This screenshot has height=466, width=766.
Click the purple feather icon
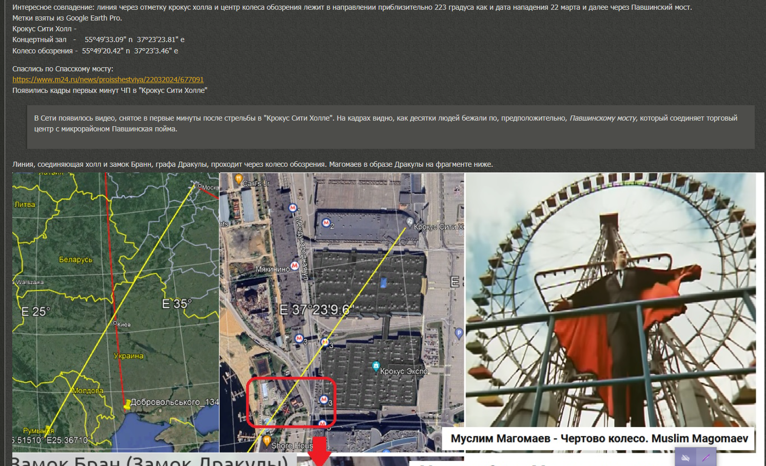pos(706,458)
